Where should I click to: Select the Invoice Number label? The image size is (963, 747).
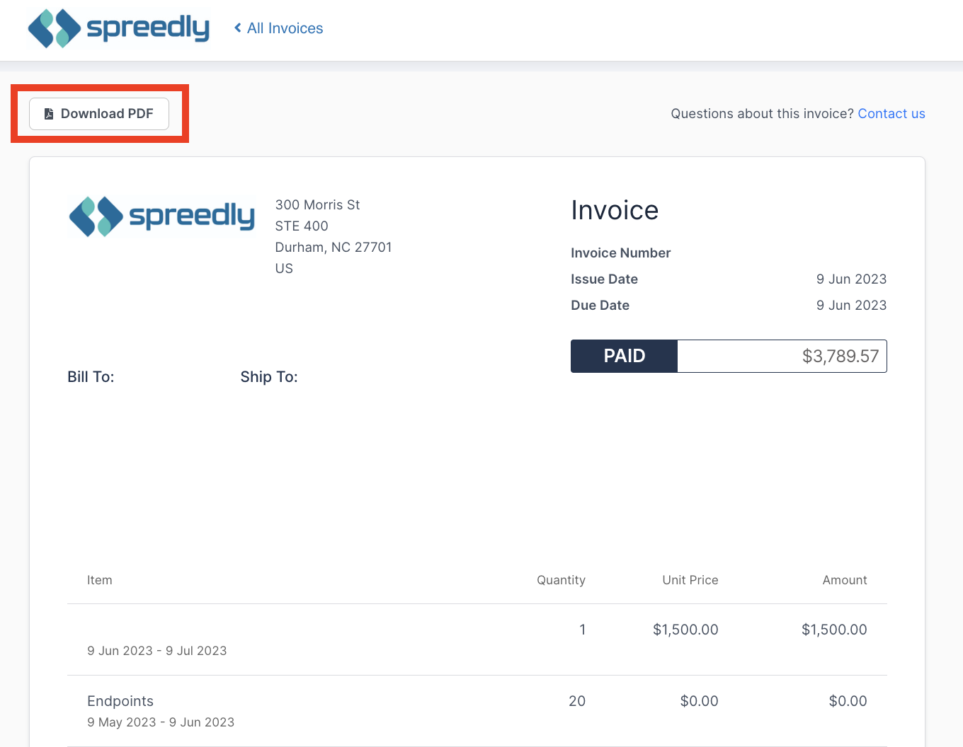click(x=620, y=253)
